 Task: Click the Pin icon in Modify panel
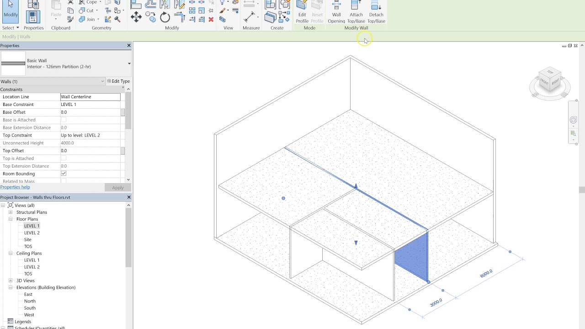(211, 11)
